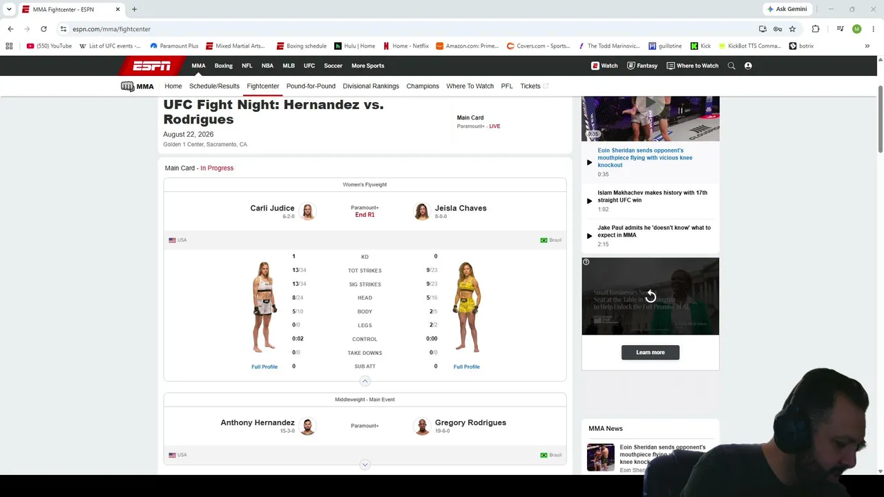Bookmark this page with the star icon

pos(792,29)
